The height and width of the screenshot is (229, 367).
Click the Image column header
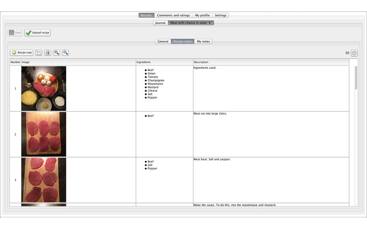tap(78, 62)
